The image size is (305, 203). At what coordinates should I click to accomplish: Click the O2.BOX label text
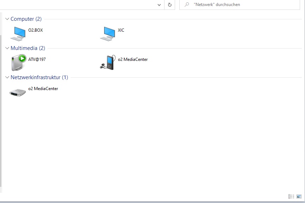(x=35, y=30)
